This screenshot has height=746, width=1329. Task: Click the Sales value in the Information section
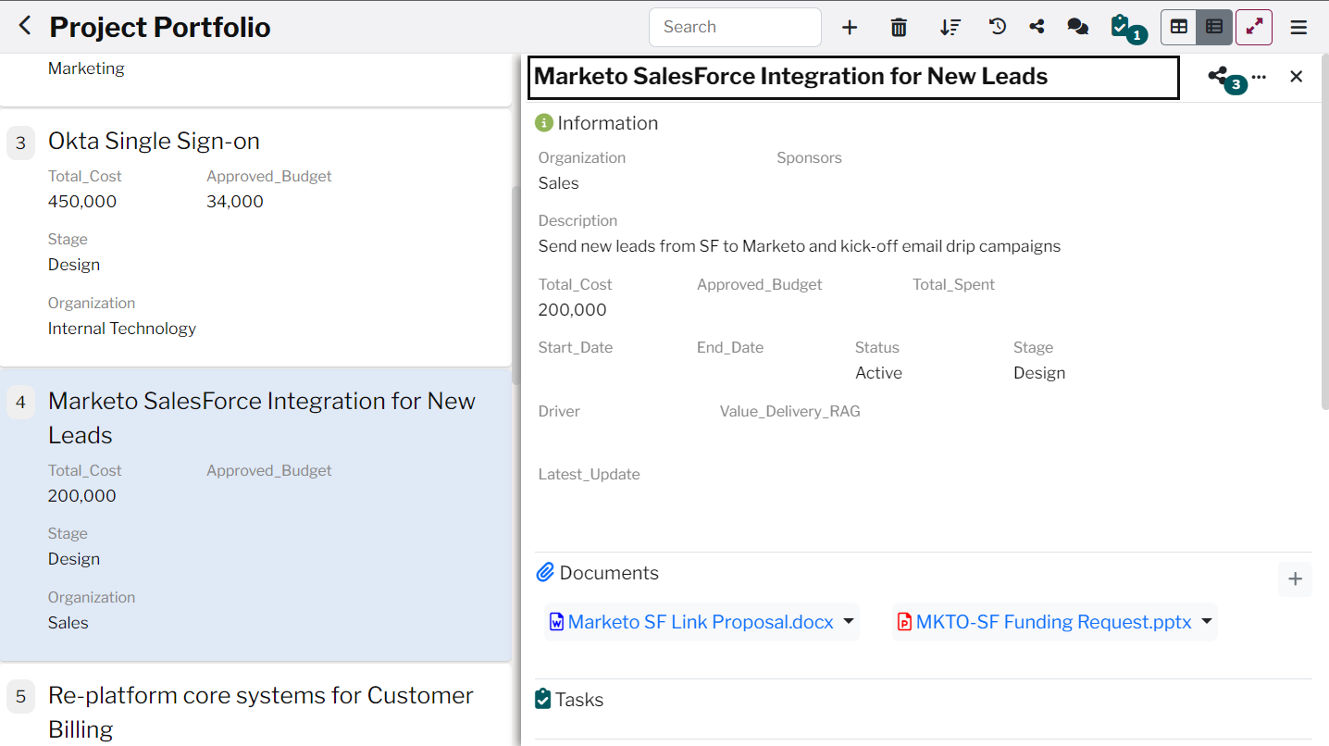(559, 183)
